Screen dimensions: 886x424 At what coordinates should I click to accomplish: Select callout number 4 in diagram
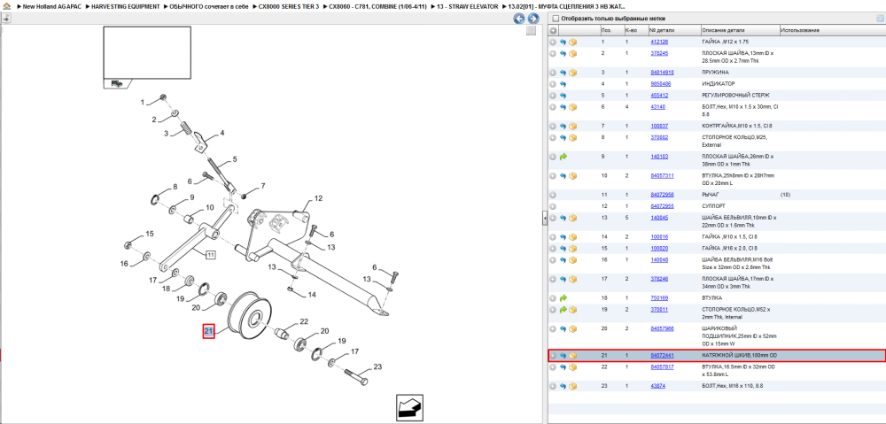coord(222,133)
